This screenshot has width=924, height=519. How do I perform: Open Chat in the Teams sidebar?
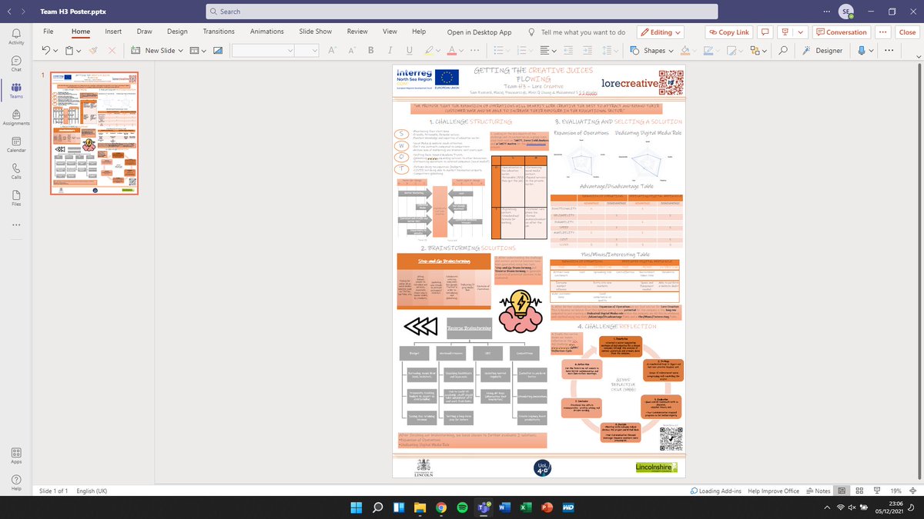pos(16,63)
